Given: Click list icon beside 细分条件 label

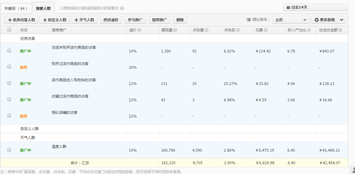Looking at the screenshot, I should (x=249, y=20).
